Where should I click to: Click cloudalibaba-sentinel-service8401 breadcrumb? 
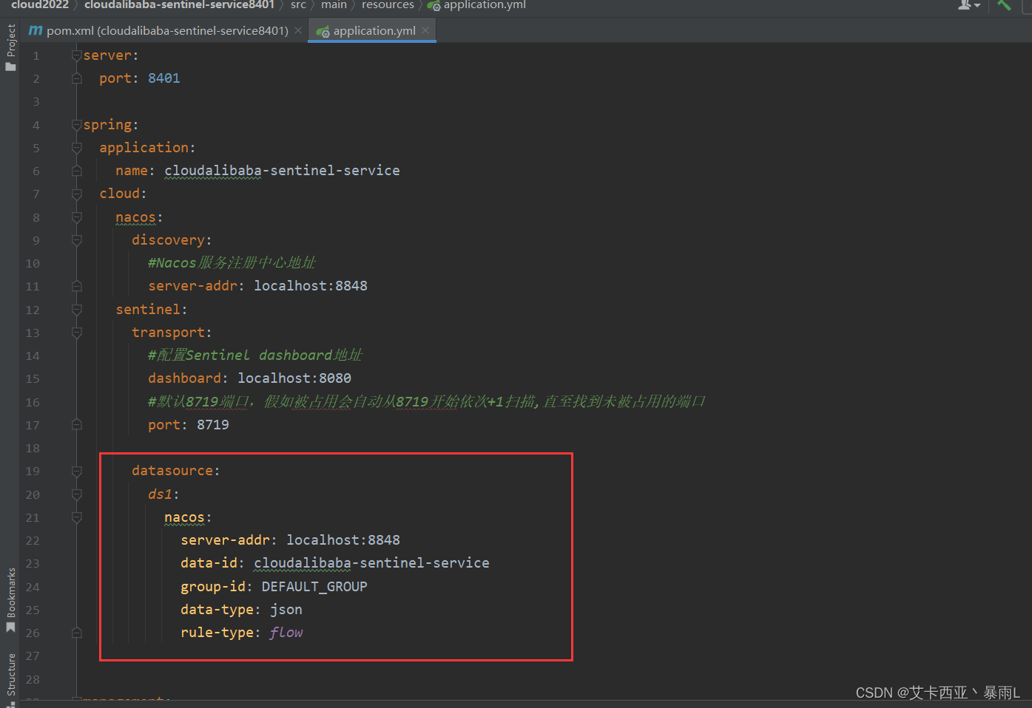179,4
